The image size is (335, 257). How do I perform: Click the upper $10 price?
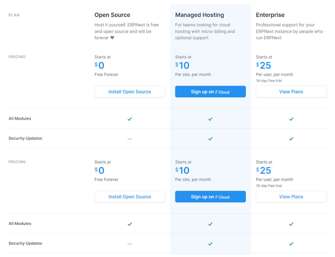182,65
